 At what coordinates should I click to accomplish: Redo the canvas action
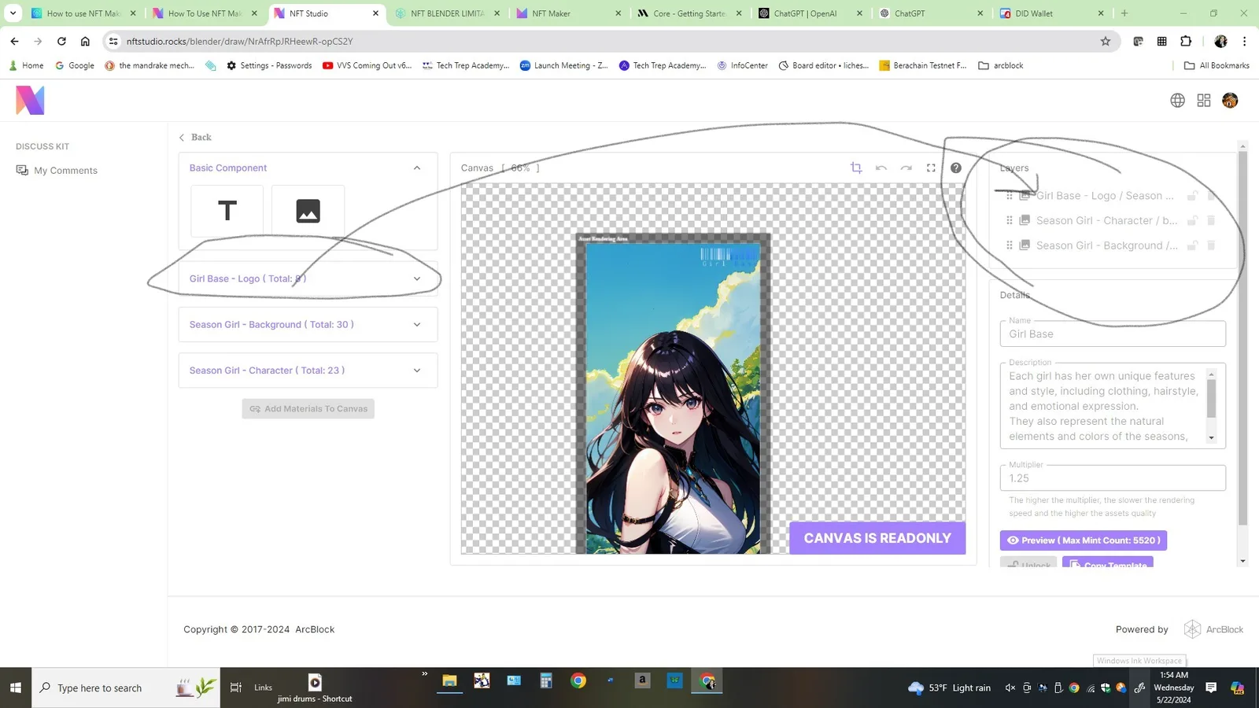pos(906,168)
